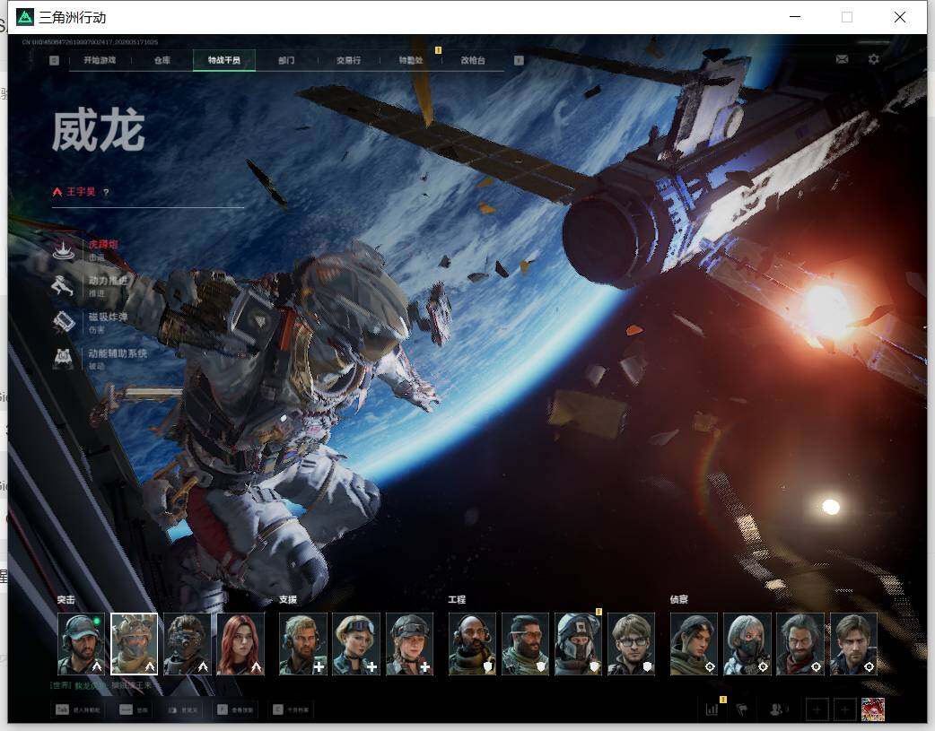This screenshot has height=731, width=935.
Task: Select the 虎蹲炮 skill icon
Action: point(63,249)
